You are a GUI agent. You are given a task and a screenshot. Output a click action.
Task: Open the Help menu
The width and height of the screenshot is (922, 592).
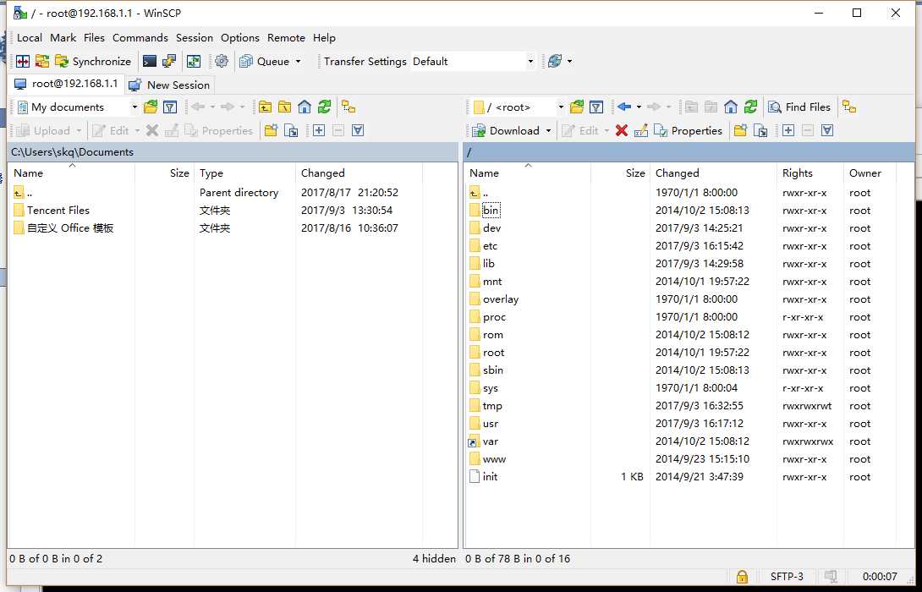pyautogui.click(x=324, y=37)
